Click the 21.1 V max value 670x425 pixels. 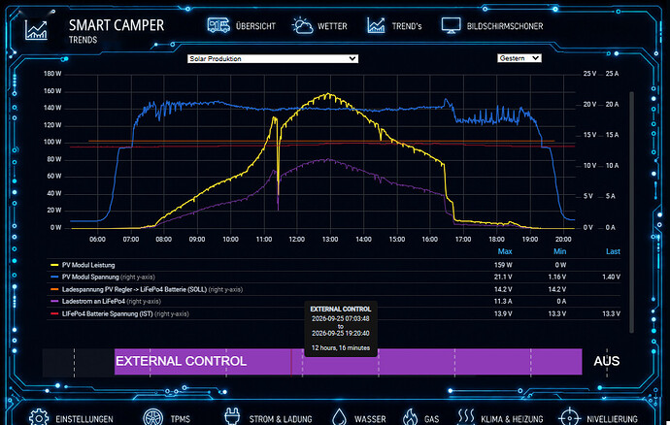click(x=503, y=277)
